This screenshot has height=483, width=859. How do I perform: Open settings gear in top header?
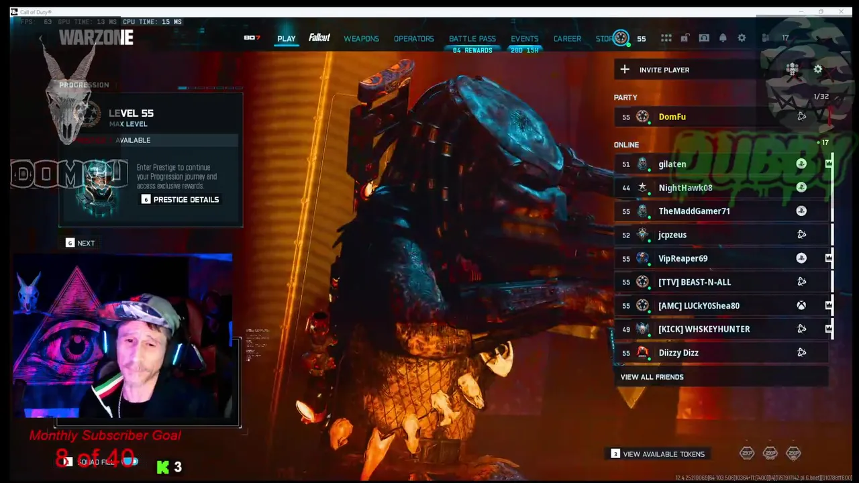742,38
